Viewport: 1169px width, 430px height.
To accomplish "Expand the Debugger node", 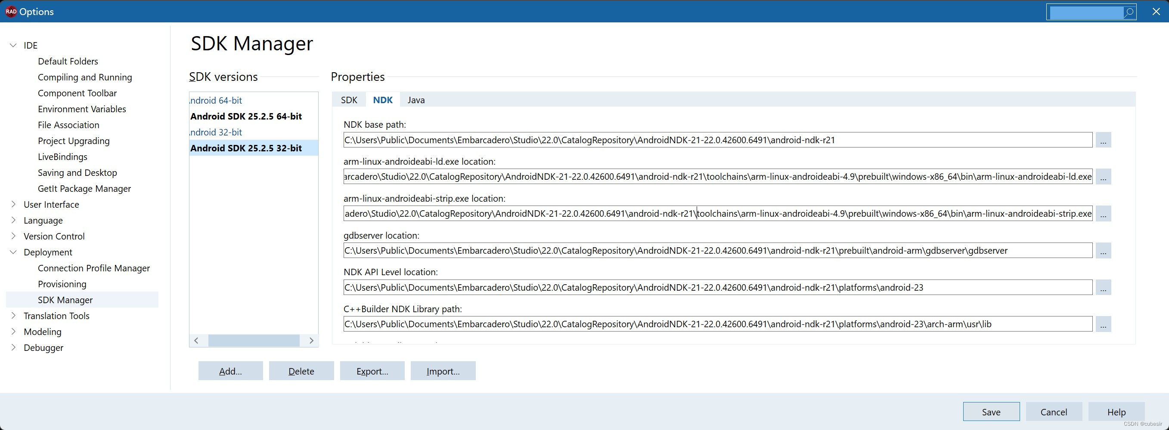I will coord(13,347).
